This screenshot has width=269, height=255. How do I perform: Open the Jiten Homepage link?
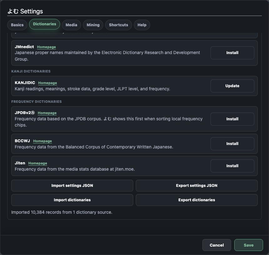point(38,163)
